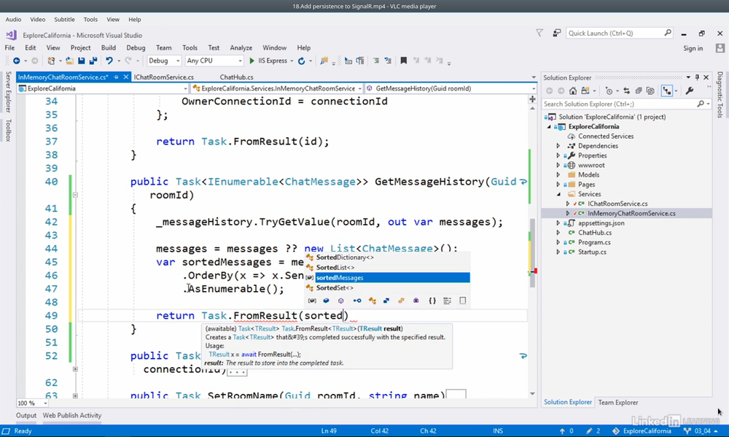
Task: Click the bookmark icon in the toolbar
Action: pos(403,61)
